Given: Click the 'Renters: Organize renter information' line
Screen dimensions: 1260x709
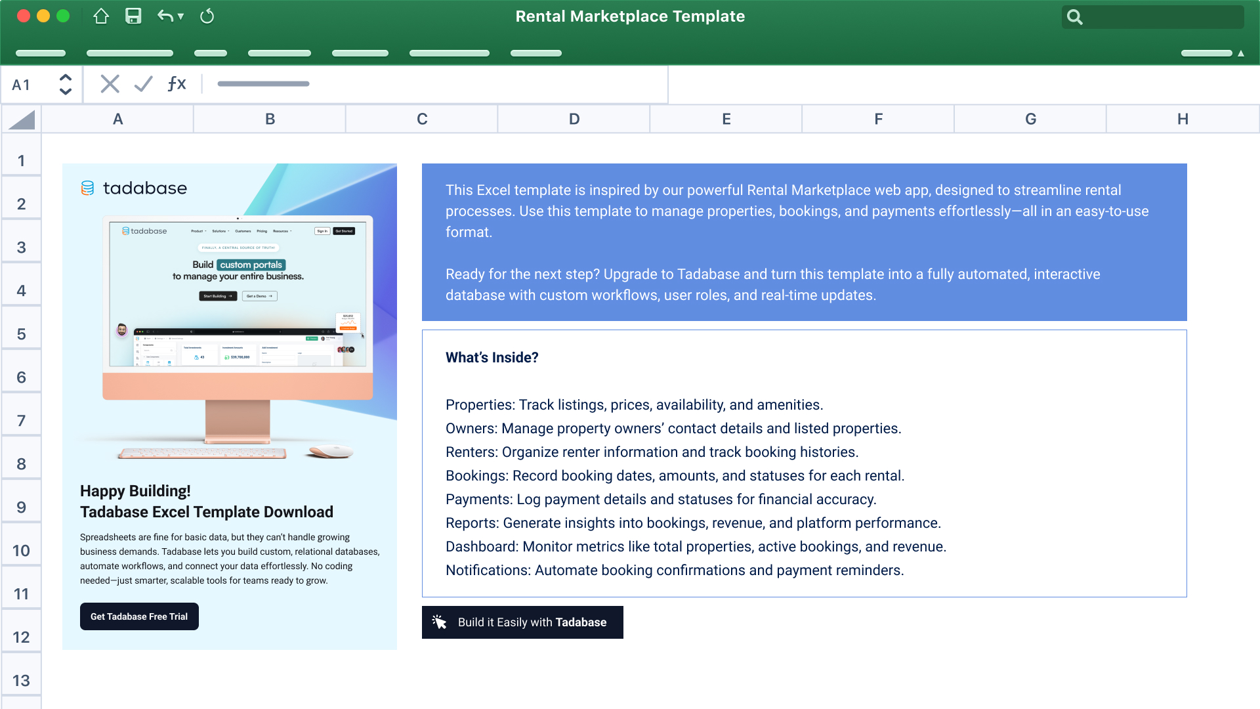Looking at the screenshot, I should pos(652,452).
